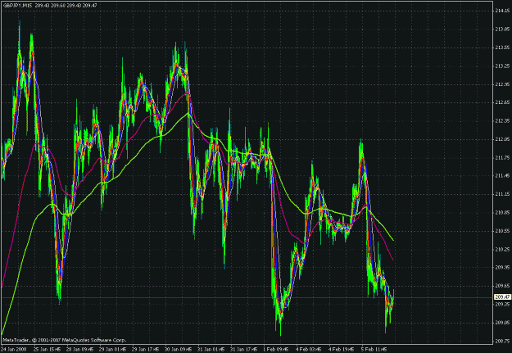Click the 211.45 price axis label

click(502, 176)
